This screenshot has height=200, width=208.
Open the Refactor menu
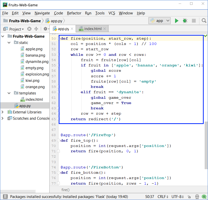coord(74,13)
